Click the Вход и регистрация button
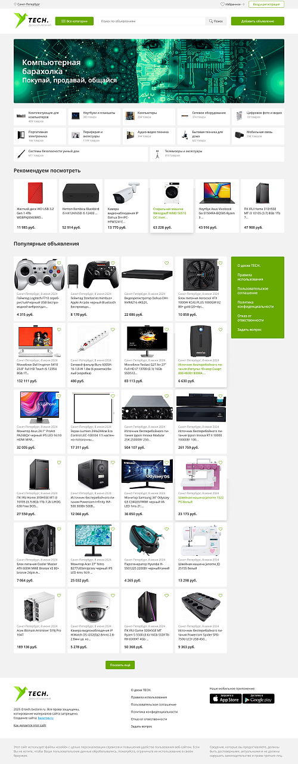298x764 pixels. (x=266, y=4)
